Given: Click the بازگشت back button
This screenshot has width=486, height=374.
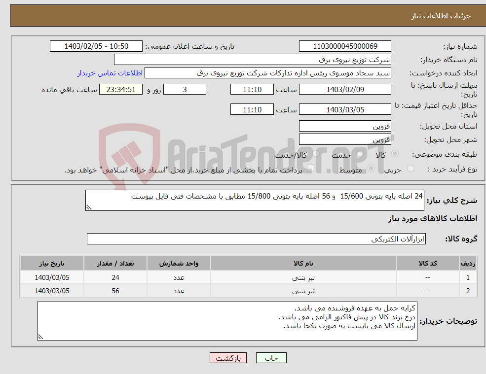Looking at the screenshot, I should coord(228,358).
